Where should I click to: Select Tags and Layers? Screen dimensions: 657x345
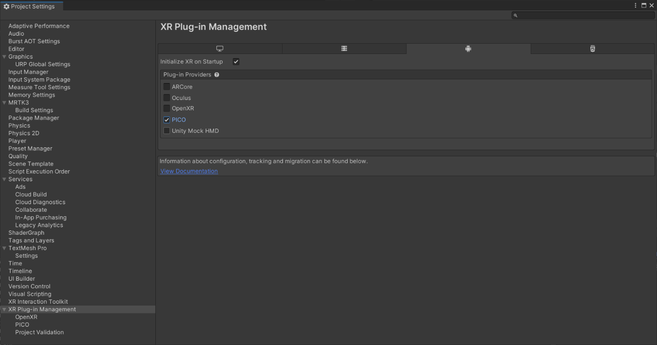[x=31, y=241]
